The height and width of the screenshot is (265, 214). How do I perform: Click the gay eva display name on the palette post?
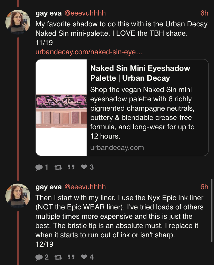pyautogui.click(x=49, y=13)
